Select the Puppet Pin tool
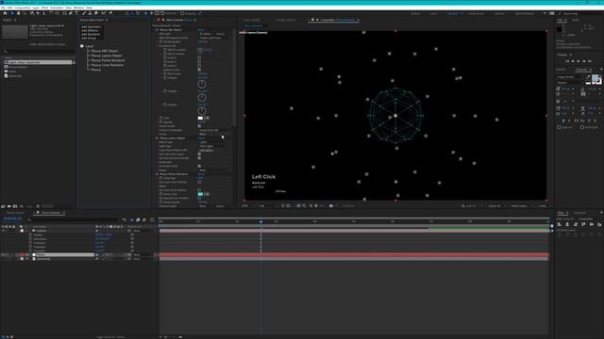 click(110, 13)
